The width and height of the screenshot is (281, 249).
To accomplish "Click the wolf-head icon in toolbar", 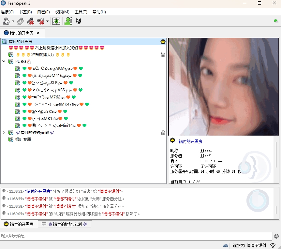I will click(78, 22).
